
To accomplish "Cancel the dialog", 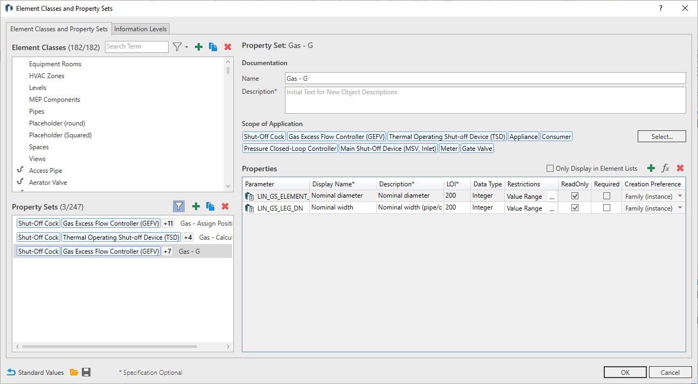I will tap(670, 372).
